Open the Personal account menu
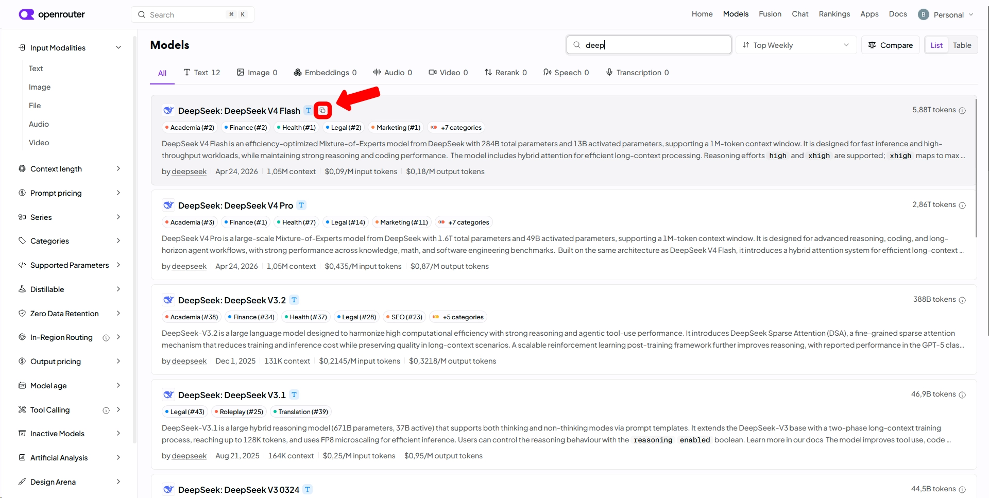Image resolution: width=989 pixels, height=498 pixels. click(x=946, y=14)
